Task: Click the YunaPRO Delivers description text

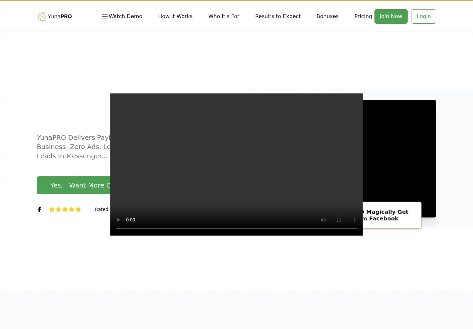Action: coord(74,147)
